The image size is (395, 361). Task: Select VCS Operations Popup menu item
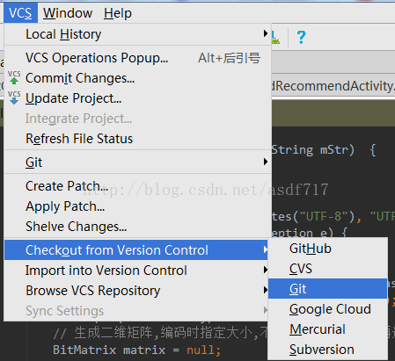coord(138,58)
